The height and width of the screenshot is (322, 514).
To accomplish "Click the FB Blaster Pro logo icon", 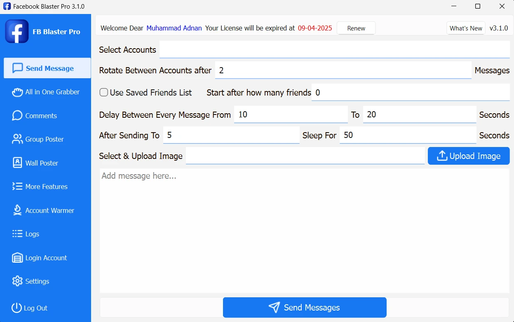I will [17, 31].
